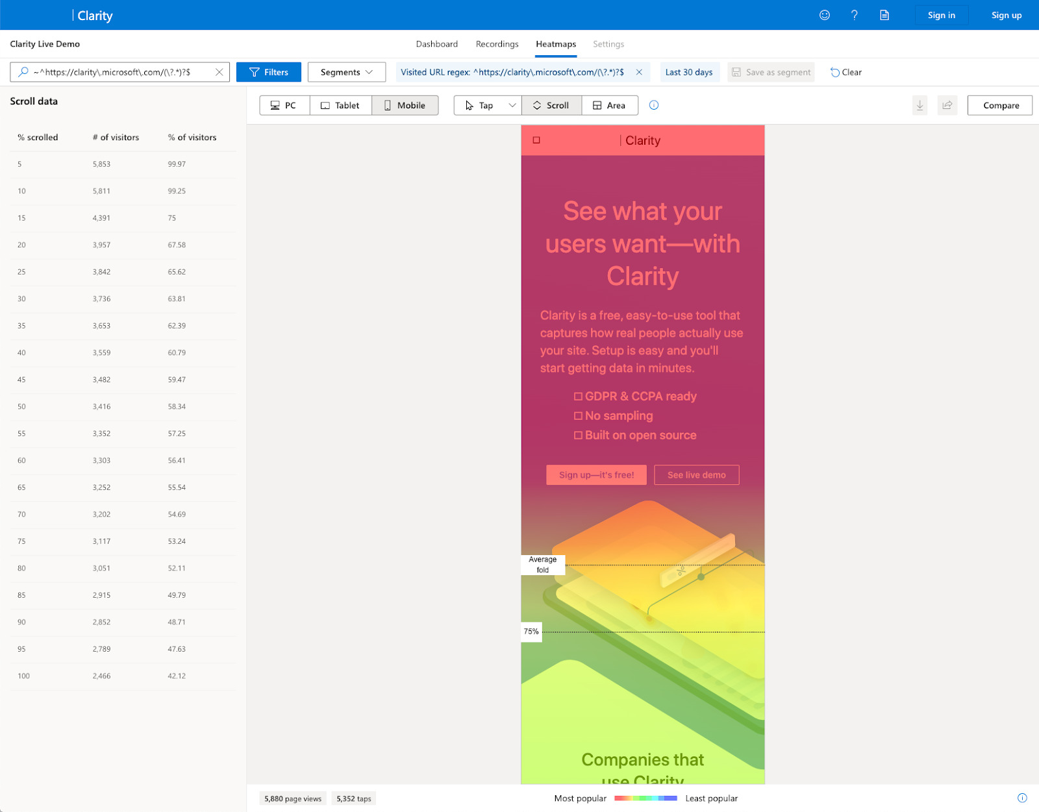The image size is (1039, 812).
Task: Click the Sign up button
Action: click(1006, 14)
